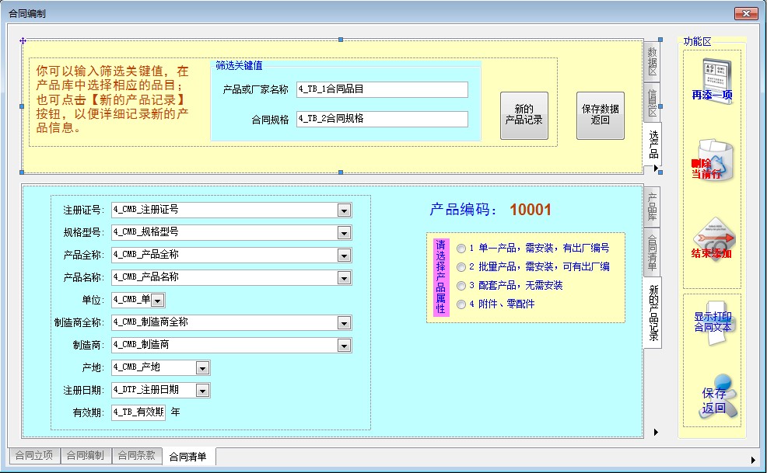The image size is (767, 473).
Task: Click the 新的产品记录 button
Action: (524, 116)
